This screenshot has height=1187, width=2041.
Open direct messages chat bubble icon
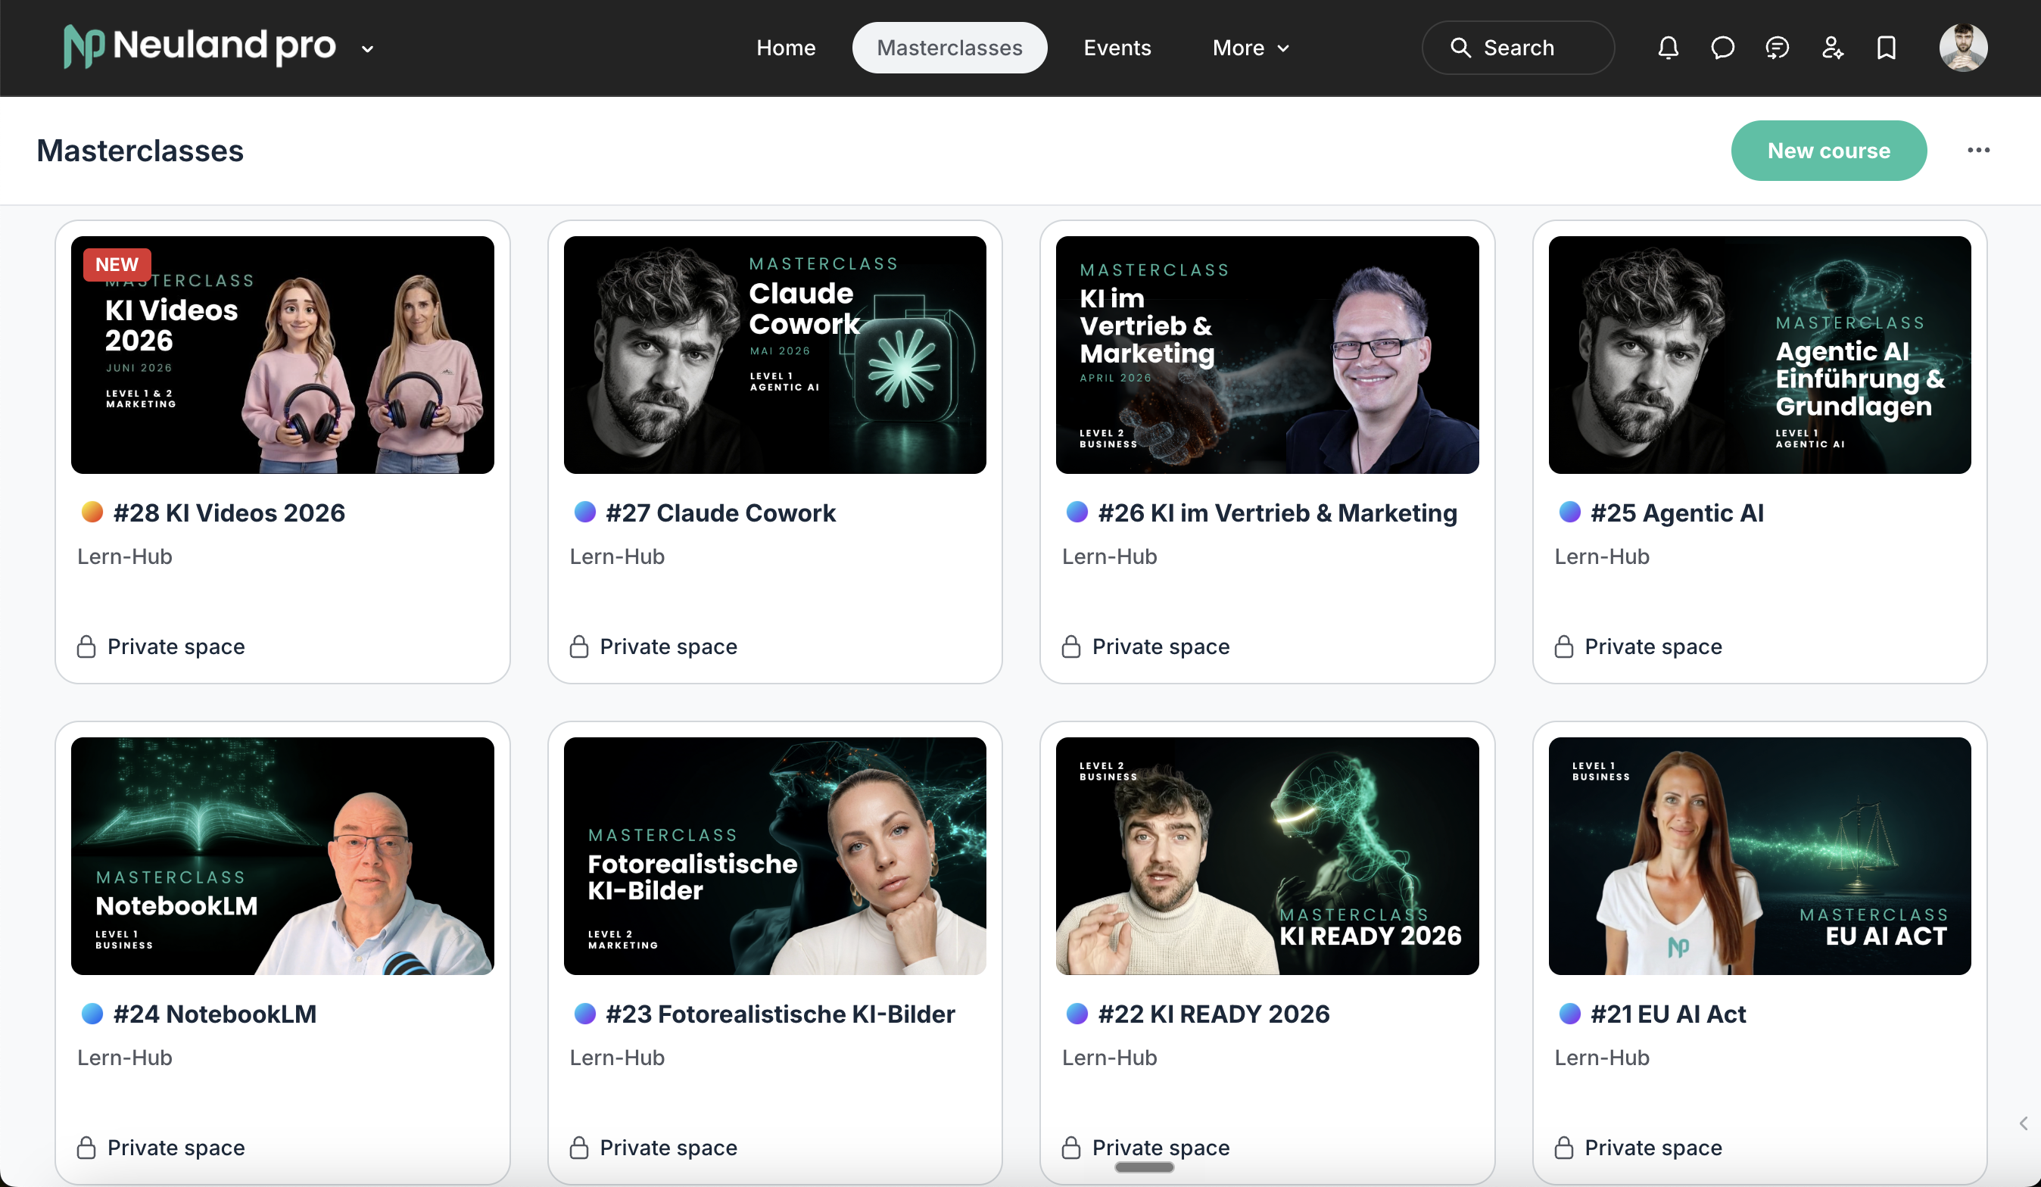coord(1723,48)
